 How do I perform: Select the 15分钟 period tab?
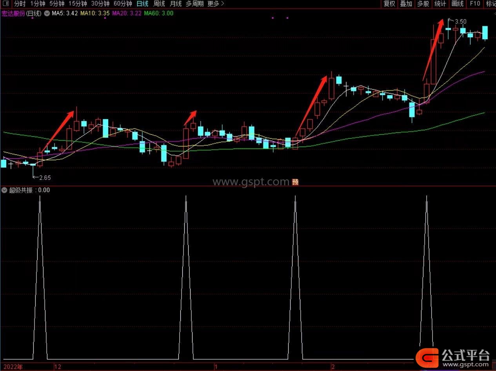[x=78, y=4]
